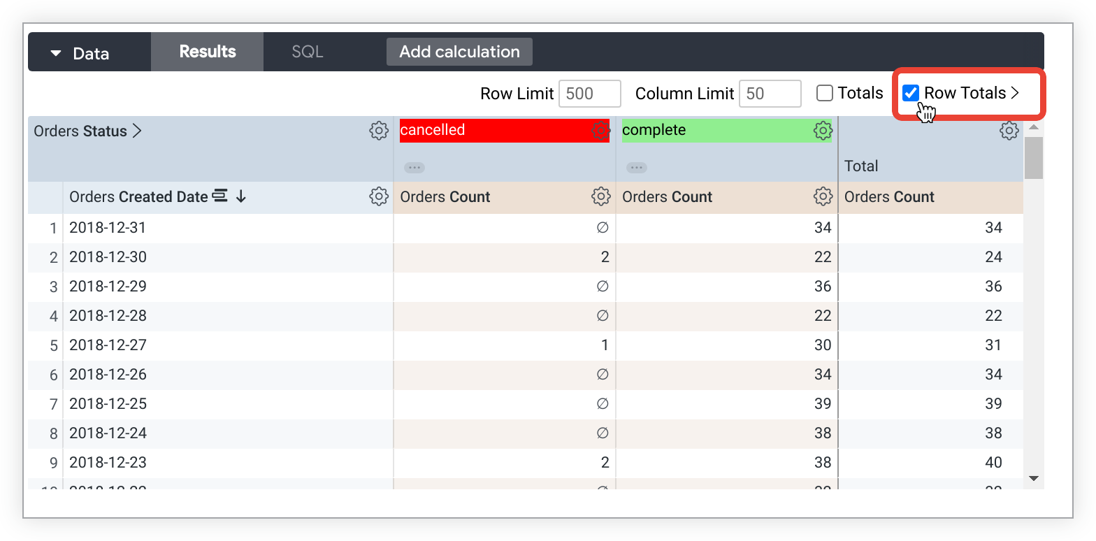Select the Results tab
Image resolution: width=1096 pixels, height=541 pixels.
(x=207, y=52)
